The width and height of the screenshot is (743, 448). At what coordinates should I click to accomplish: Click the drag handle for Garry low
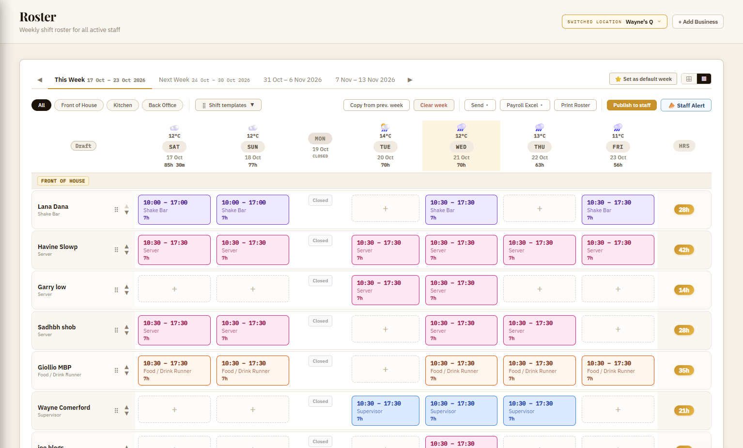[x=116, y=290]
